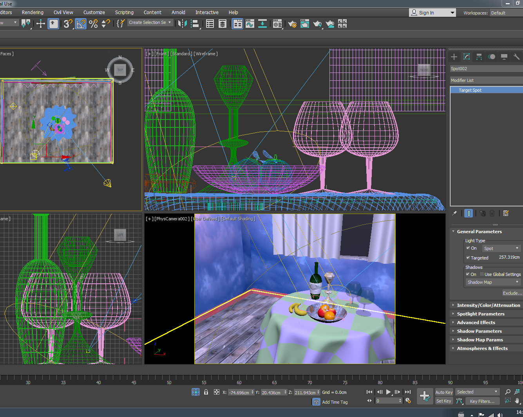
Task: Open the Arnold menu
Action: pos(178,13)
